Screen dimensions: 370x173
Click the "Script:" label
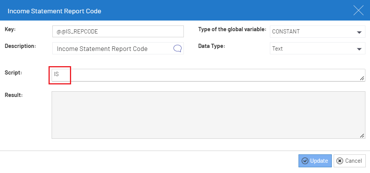click(x=13, y=73)
